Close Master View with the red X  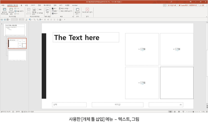(x=87, y=9)
